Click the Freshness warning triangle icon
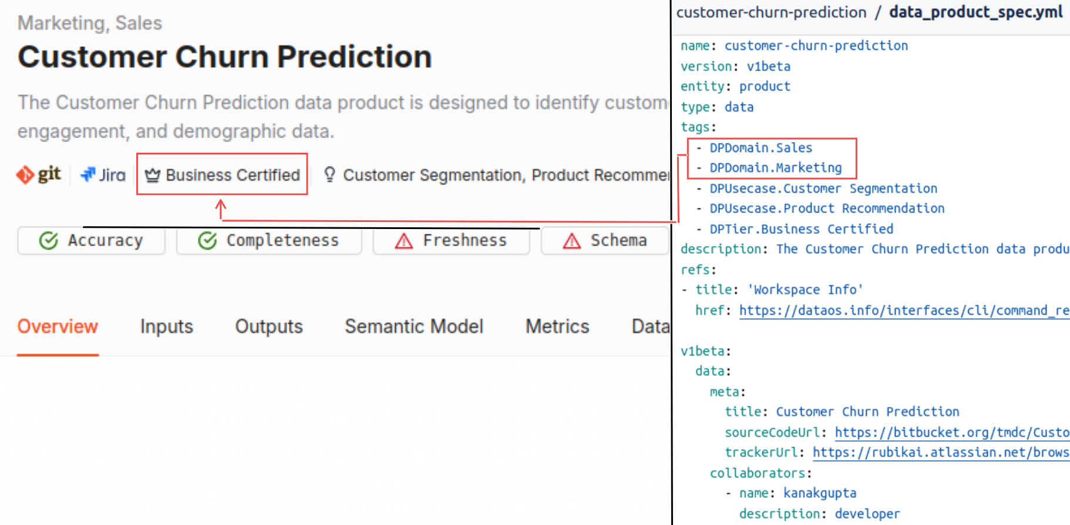Screen dimensions: 1070x525 point(404,241)
